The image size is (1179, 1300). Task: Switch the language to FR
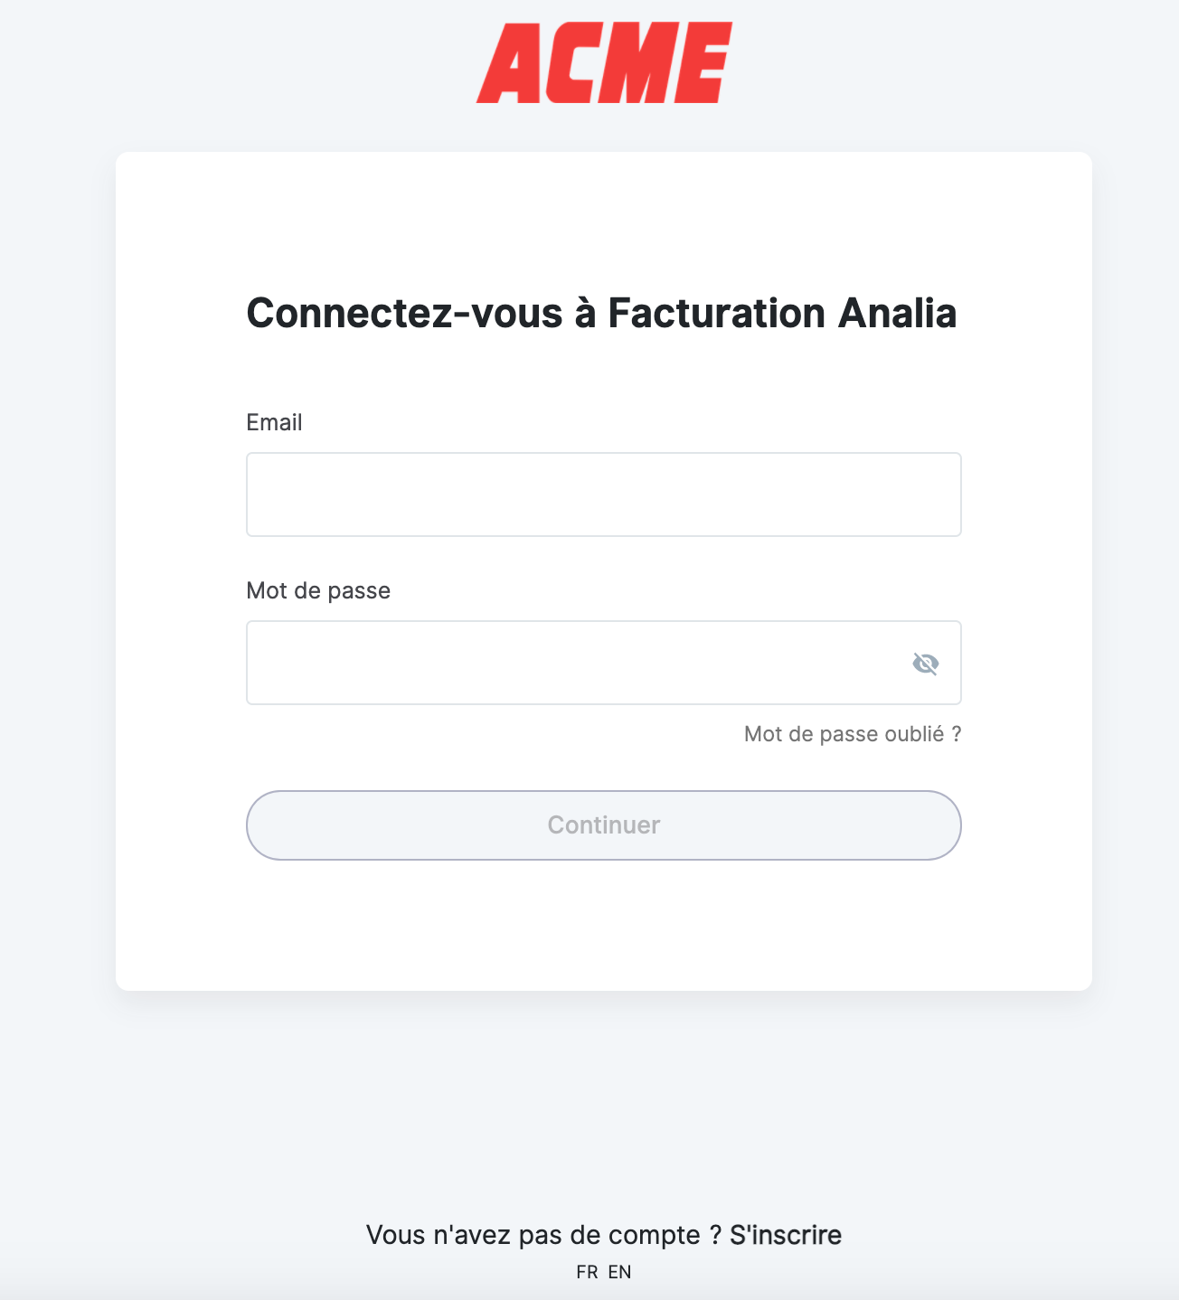coord(587,1272)
